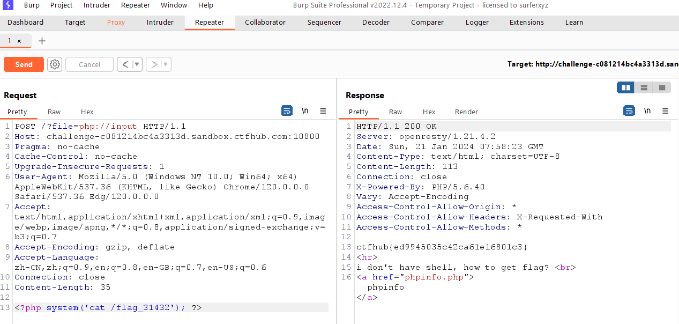679x324 pixels.
Task: Select Pretty view in Request panel
Action: [17, 112]
